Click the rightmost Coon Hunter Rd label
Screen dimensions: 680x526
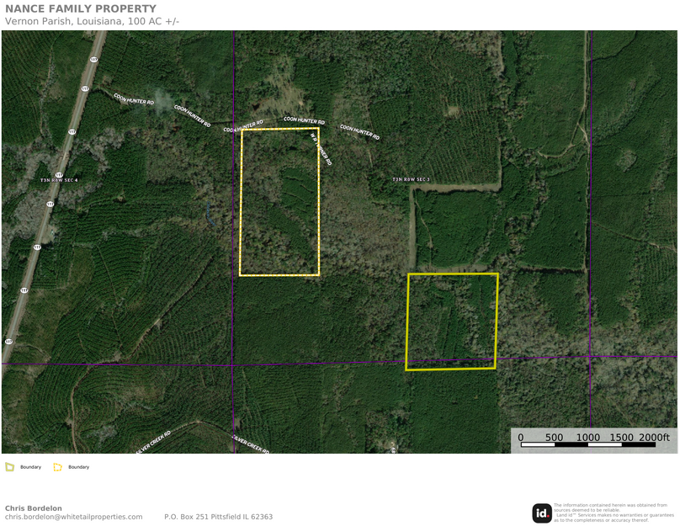click(x=359, y=130)
